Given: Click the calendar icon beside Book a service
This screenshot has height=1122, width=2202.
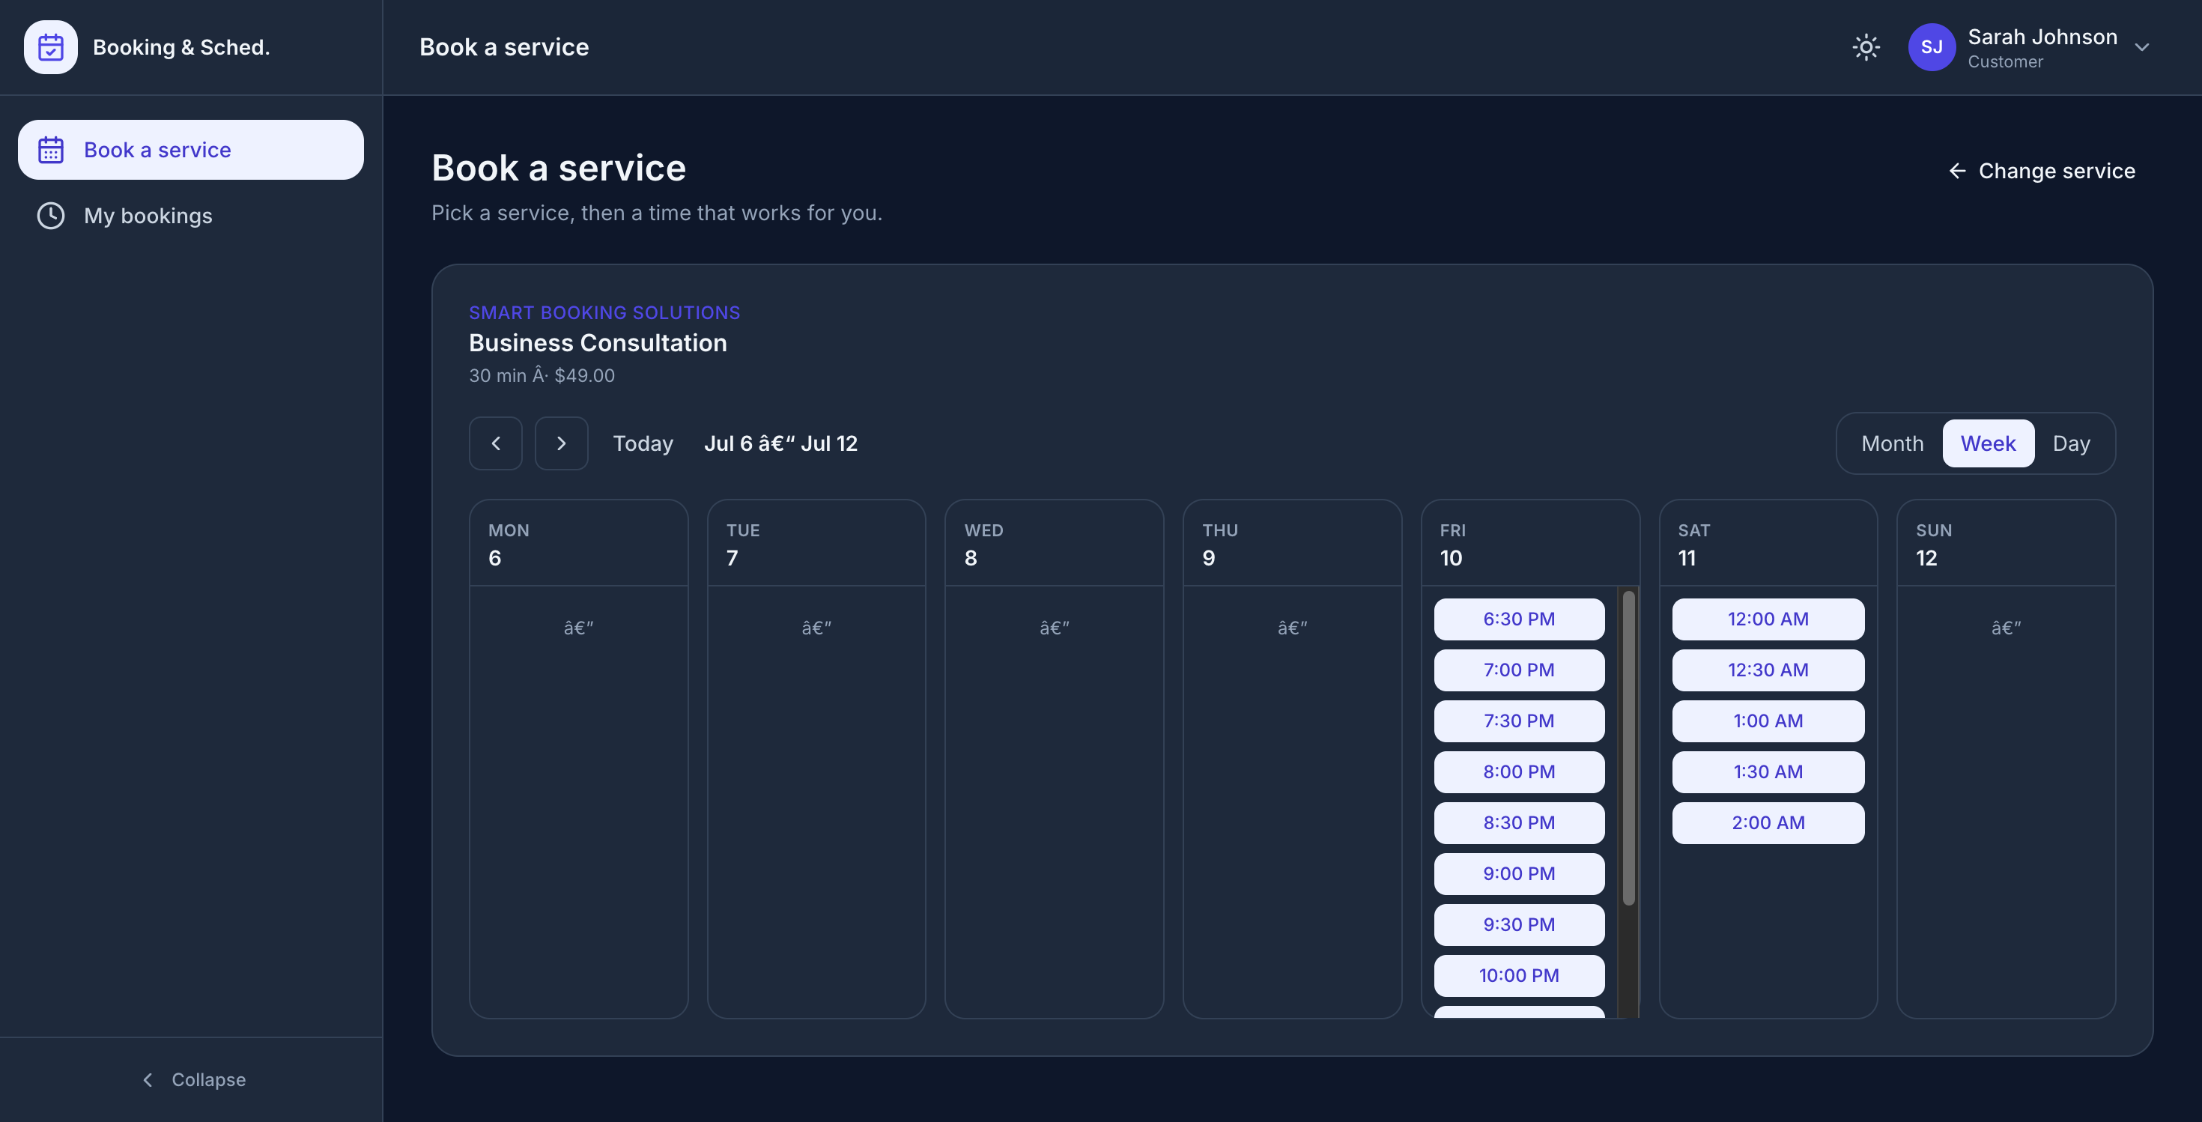Looking at the screenshot, I should (x=50, y=150).
